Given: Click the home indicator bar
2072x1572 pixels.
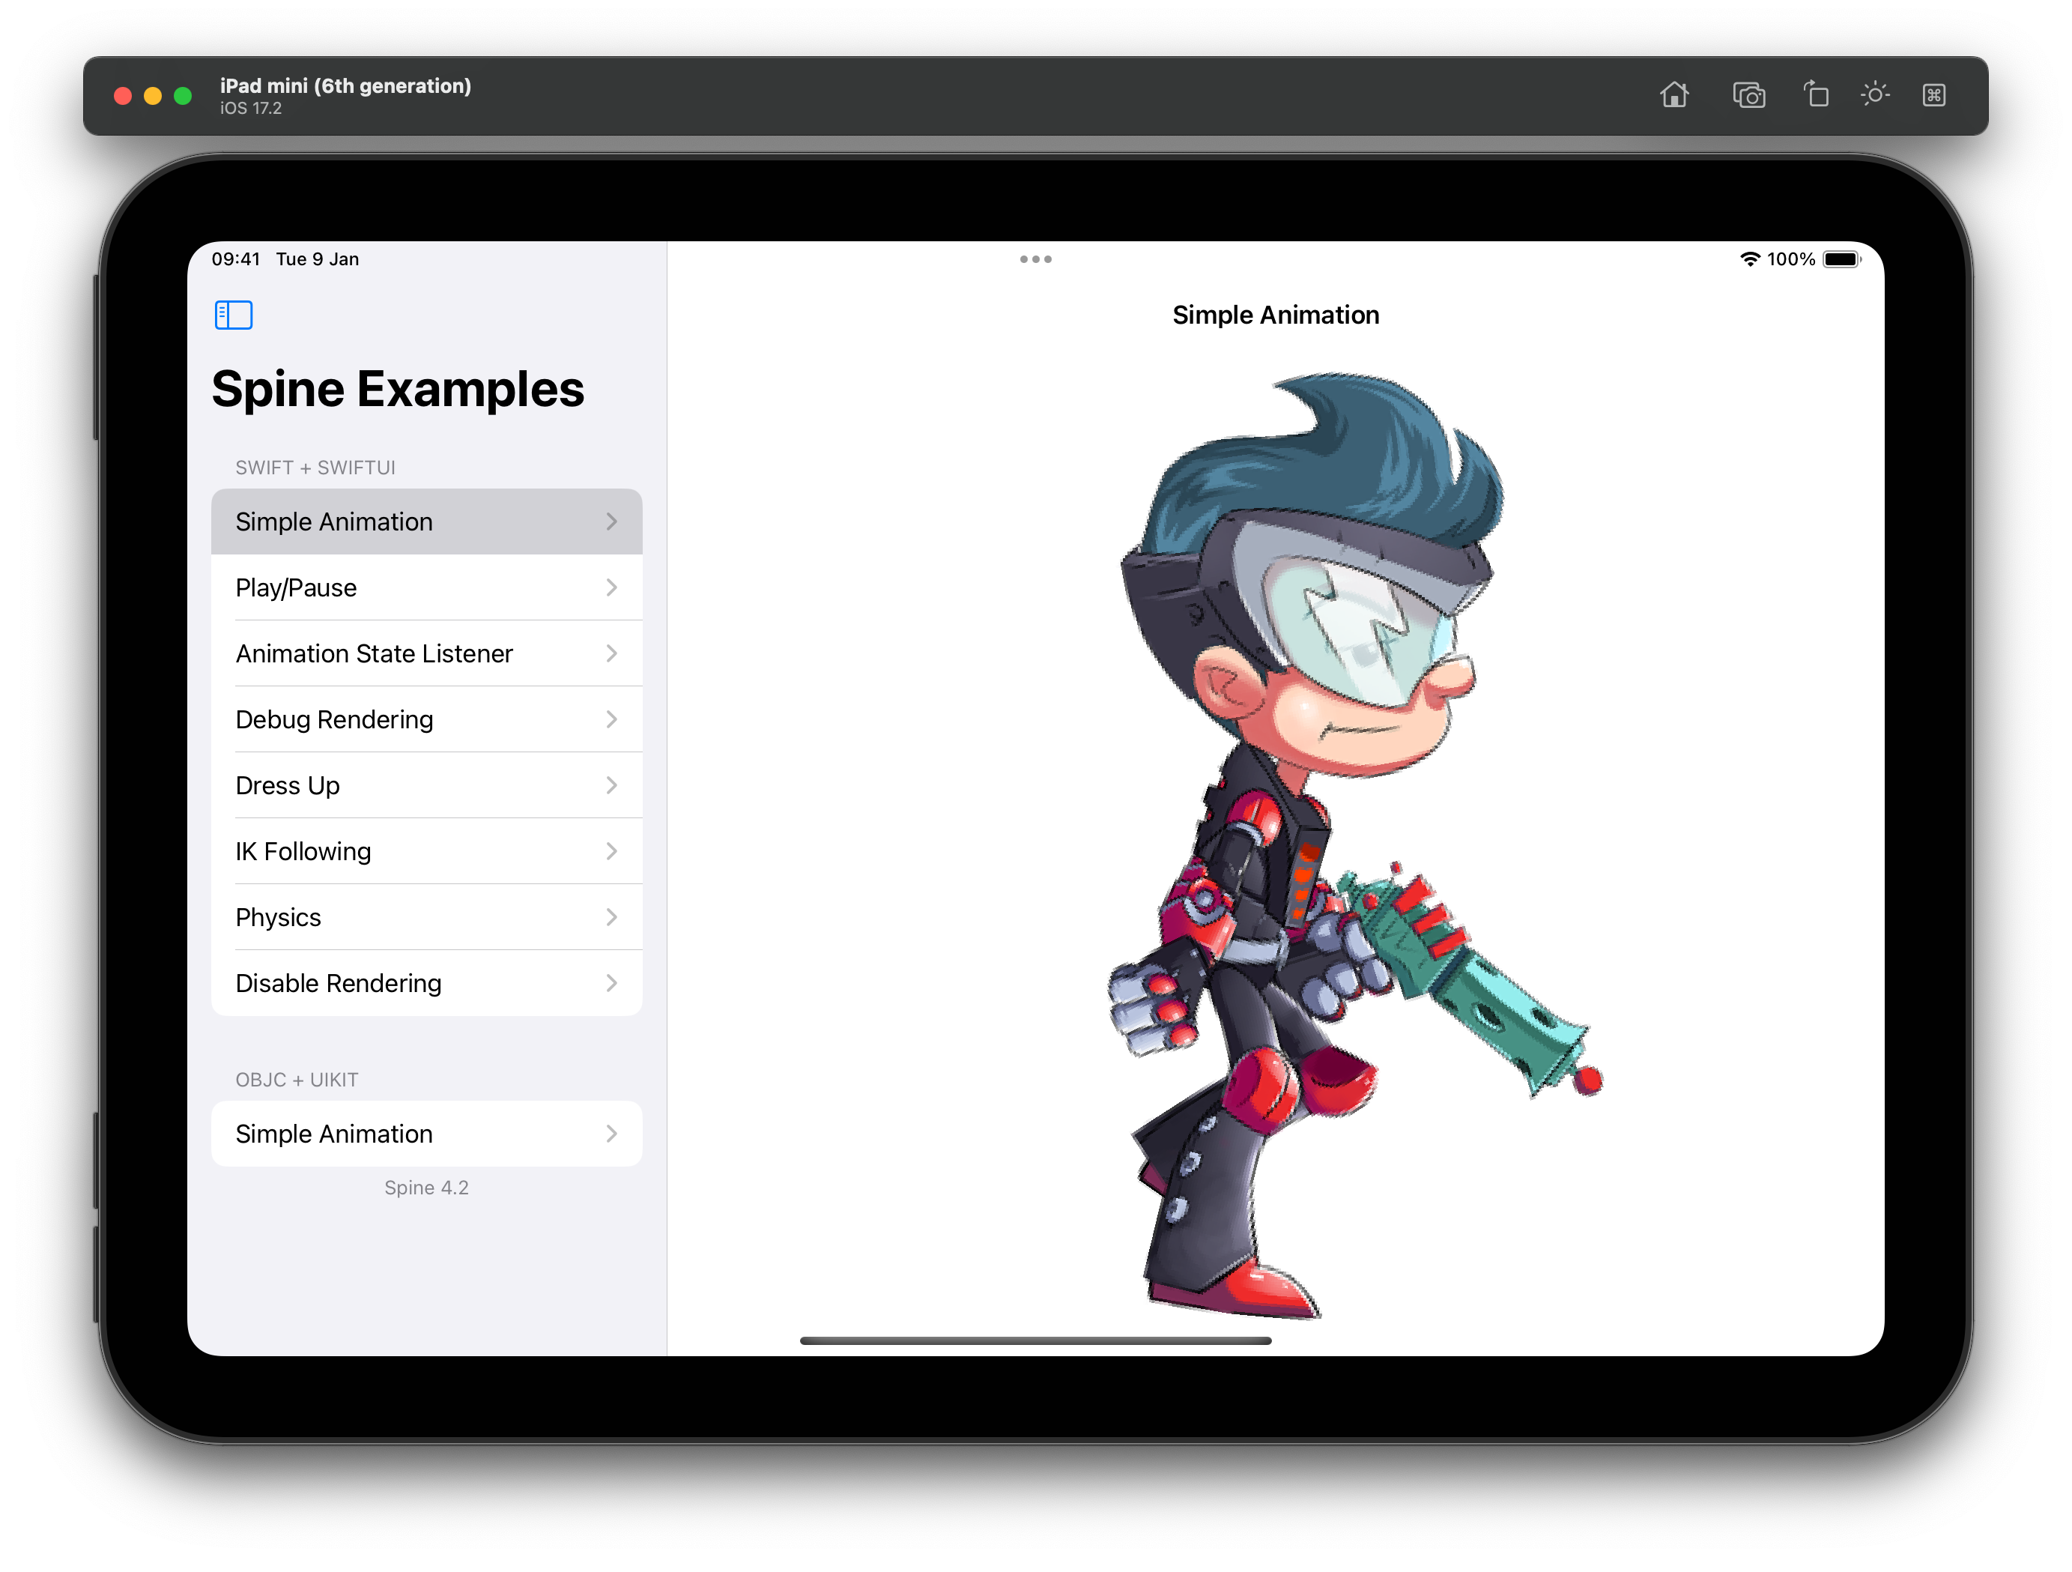Looking at the screenshot, I should coord(1035,1340).
